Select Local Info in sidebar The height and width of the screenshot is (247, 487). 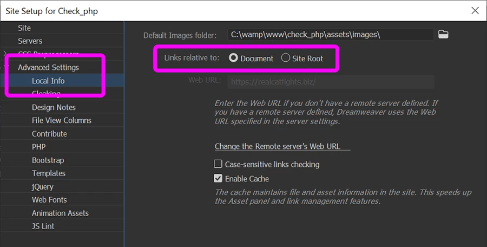point(48,81)
